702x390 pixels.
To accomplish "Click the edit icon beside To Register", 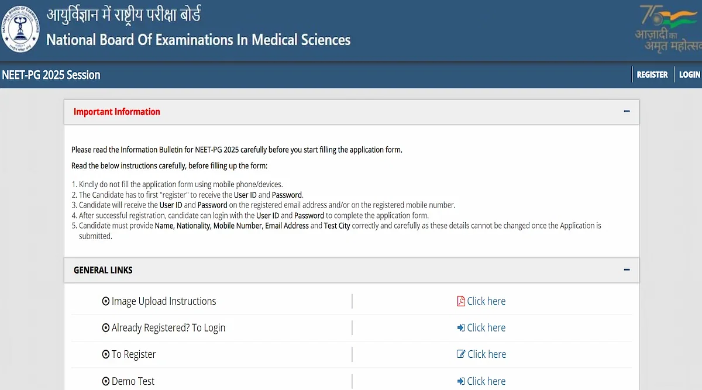I will coord(461,354).
